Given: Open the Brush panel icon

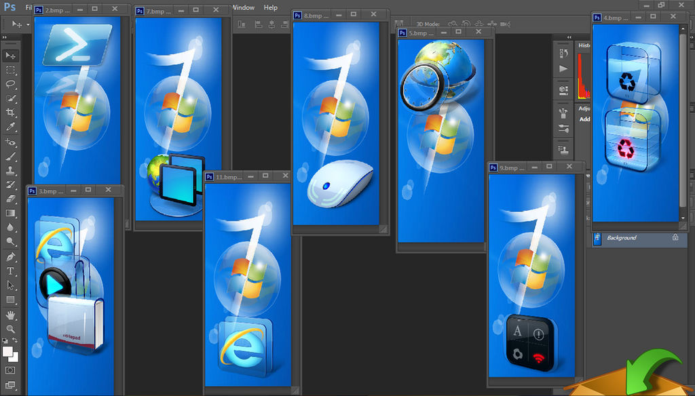Looking at the screenshot, I should point(563,128).
